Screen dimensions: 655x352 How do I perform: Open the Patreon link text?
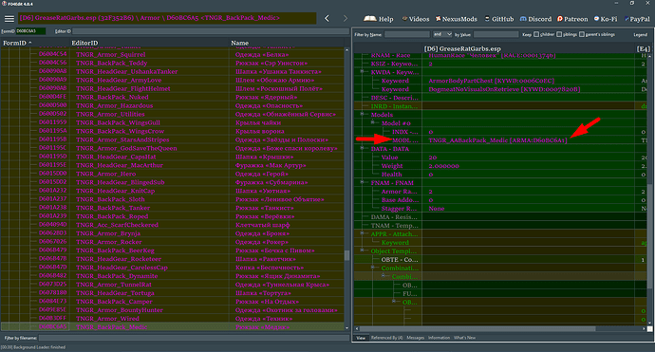575,19
